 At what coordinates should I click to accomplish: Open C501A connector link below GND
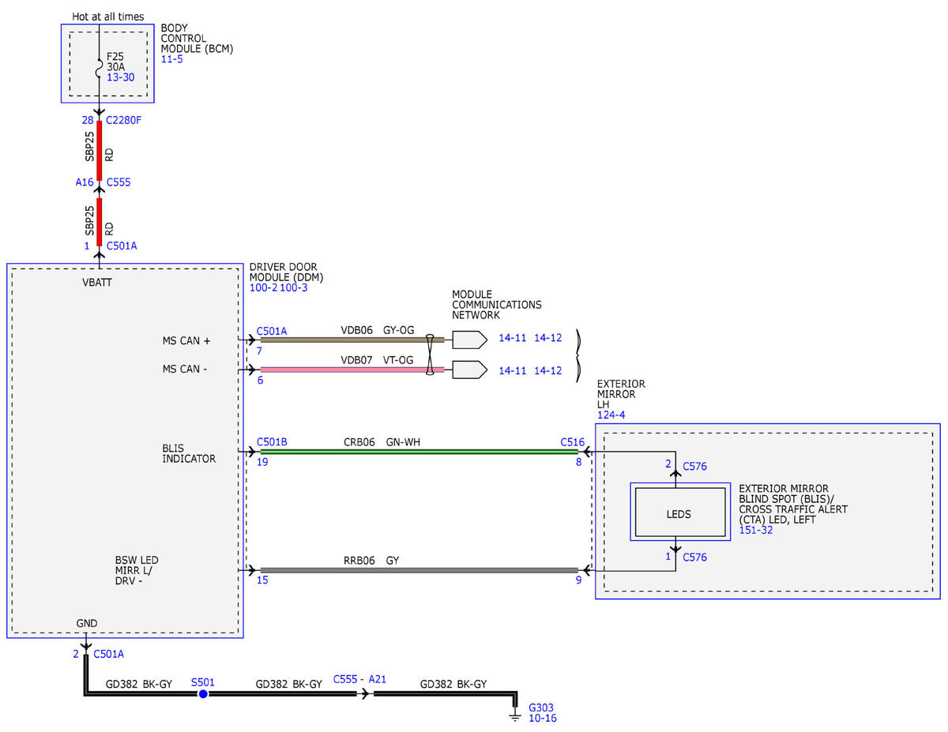click(x=109, y=654)
